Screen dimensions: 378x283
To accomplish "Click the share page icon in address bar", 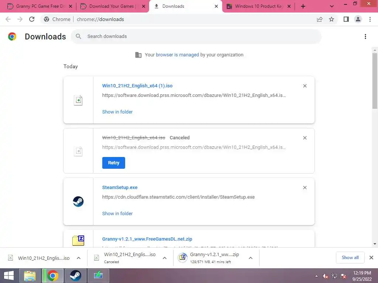I will [320, 19].
